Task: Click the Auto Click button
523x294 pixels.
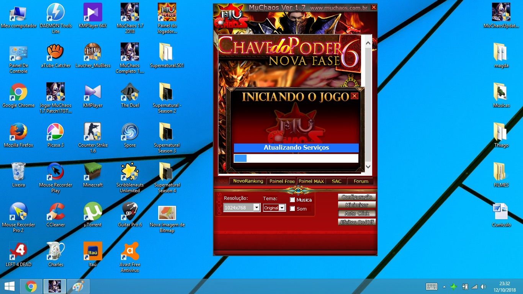Action: tap(357, 214)
